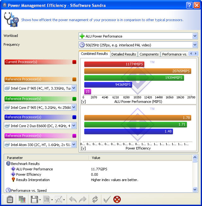Viewport: 202px width, 206px height.
Task: Click the Intel logo on Atom 330 field
Action: pyautogui.click(x=7, y=145)
